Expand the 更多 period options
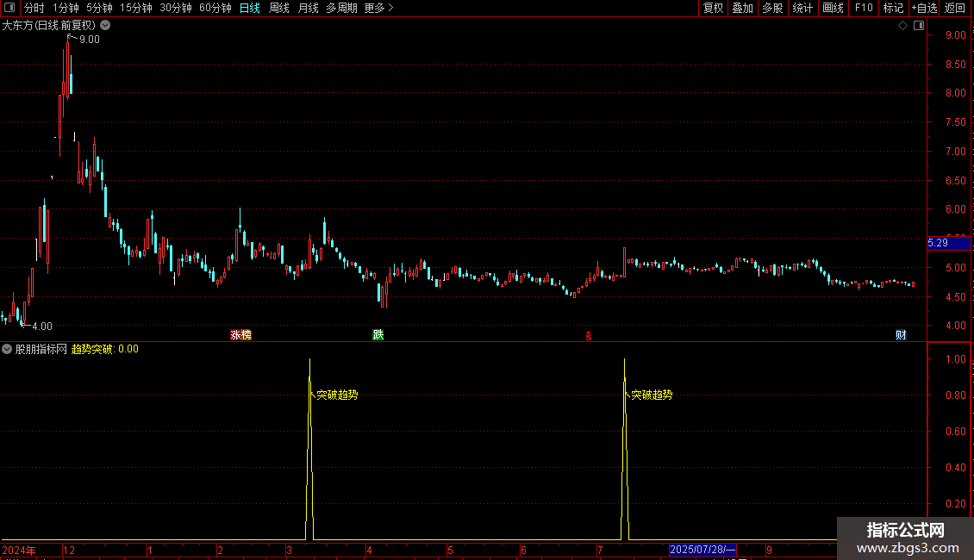974x560 pixels. coord(378,8)
